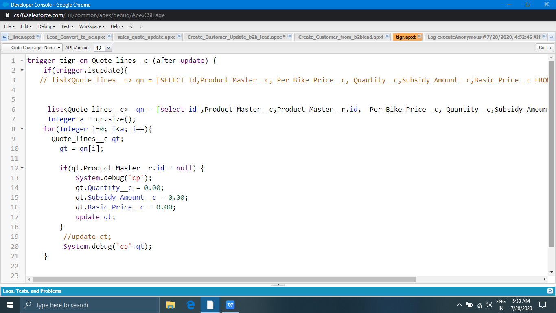The image size is (556, 313).
Task: Click scroll left arrow of horizontal scrollbar
Action: (x=28, y=280)
